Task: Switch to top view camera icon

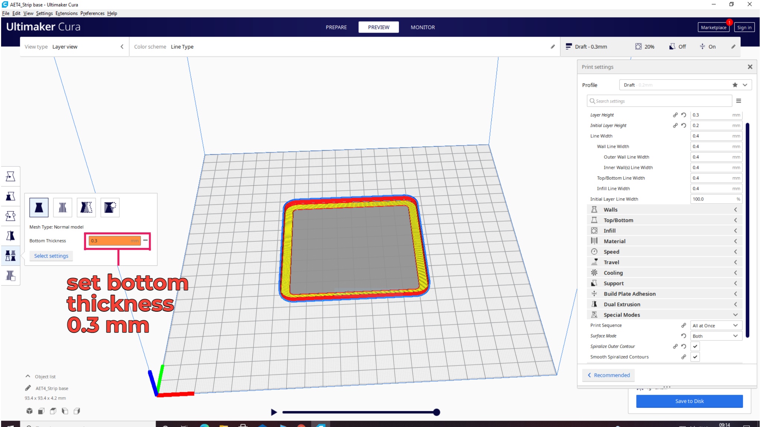Action: [x=53, y=411]
